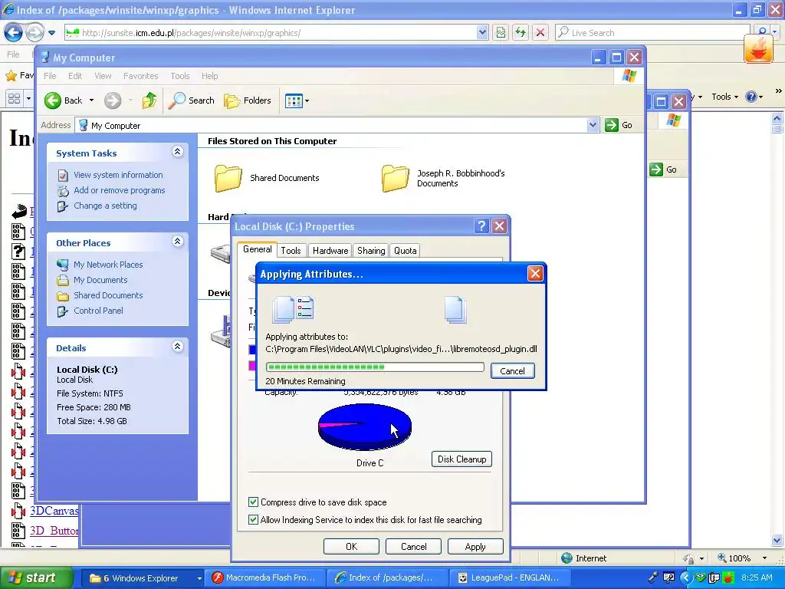
Task: Open Internet Explorer Tools dropdown
Action: (725, 97)
